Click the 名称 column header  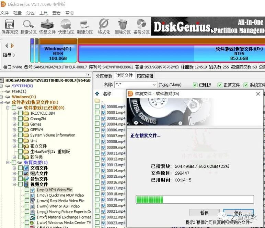(x=107, y=94)
